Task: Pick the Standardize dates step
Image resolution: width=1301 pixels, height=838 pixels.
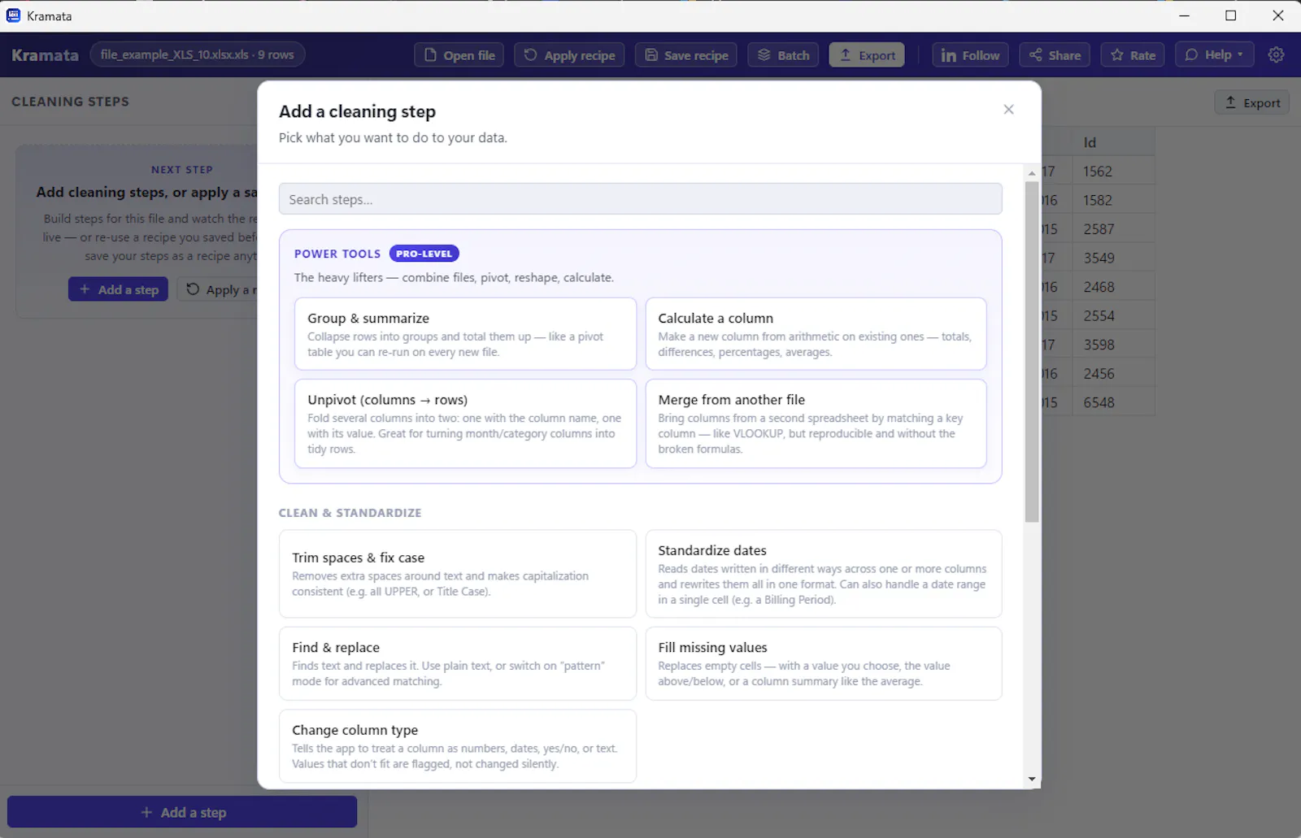Action: tap(823, 574)
